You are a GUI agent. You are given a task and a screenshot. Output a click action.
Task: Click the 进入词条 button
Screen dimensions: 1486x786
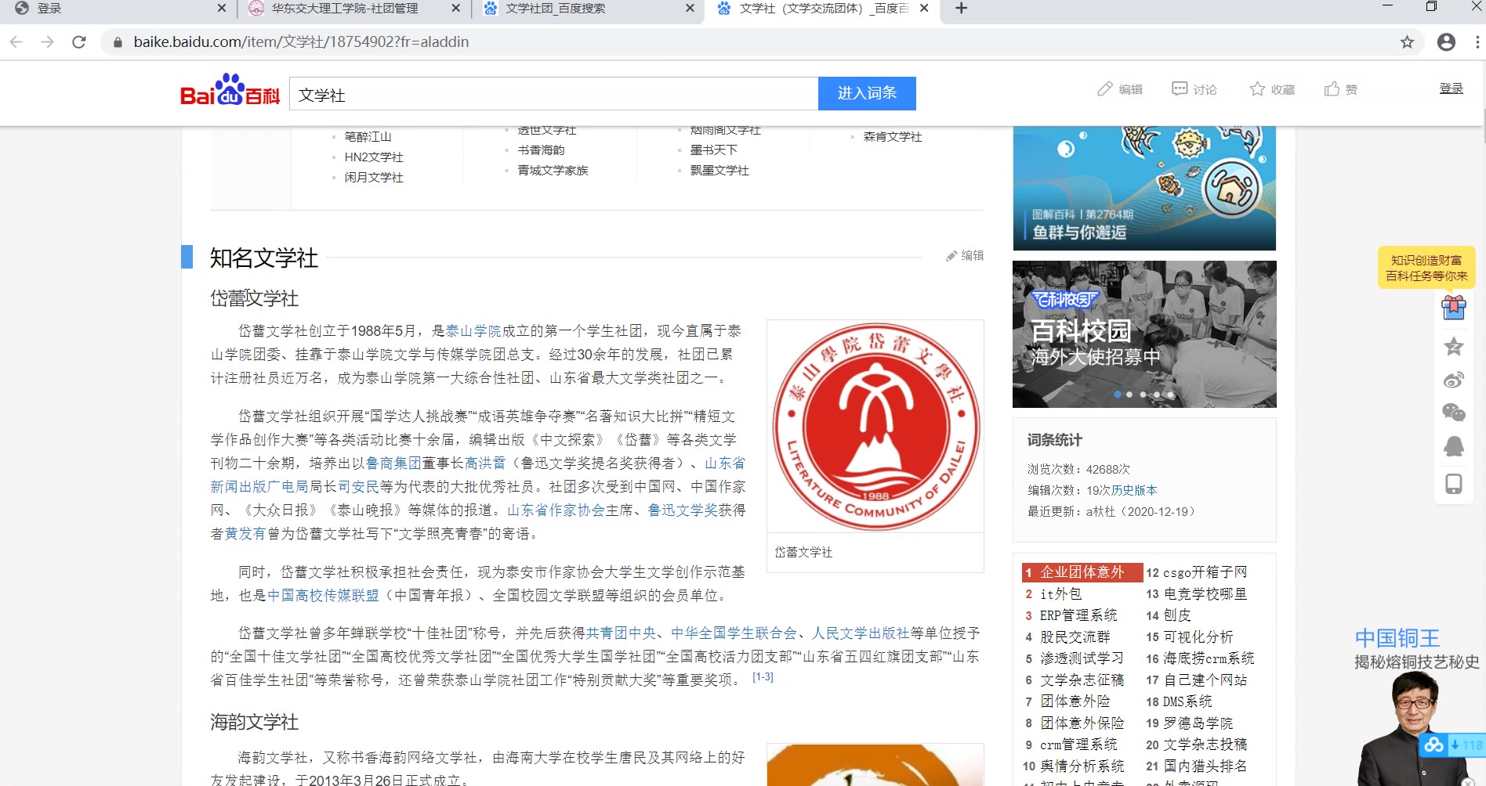point(867,94)
